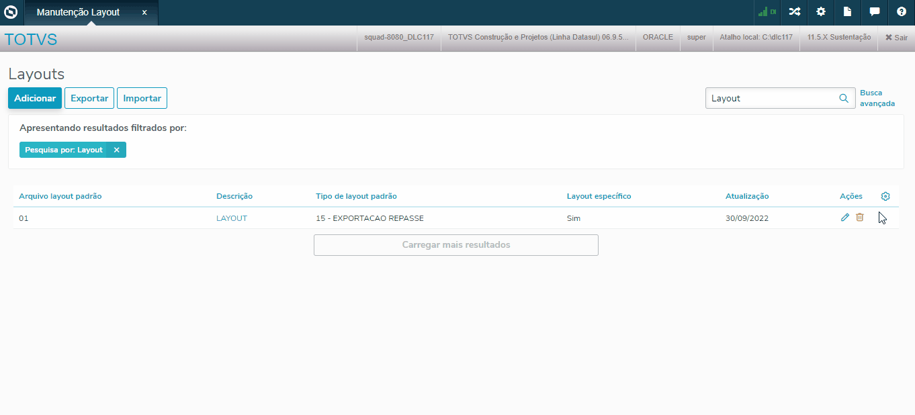Click the TOTVS brand text
Viewport: 915px width, 415px height.
(x=31, y=40)
